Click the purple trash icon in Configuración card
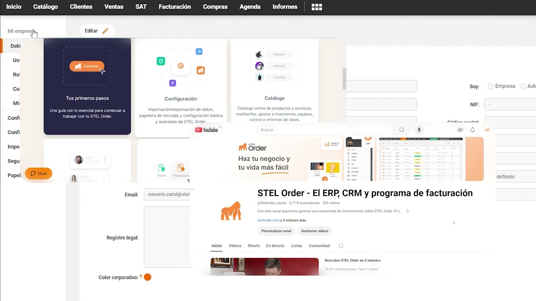The image size is (536, 301). click(173, 83)
